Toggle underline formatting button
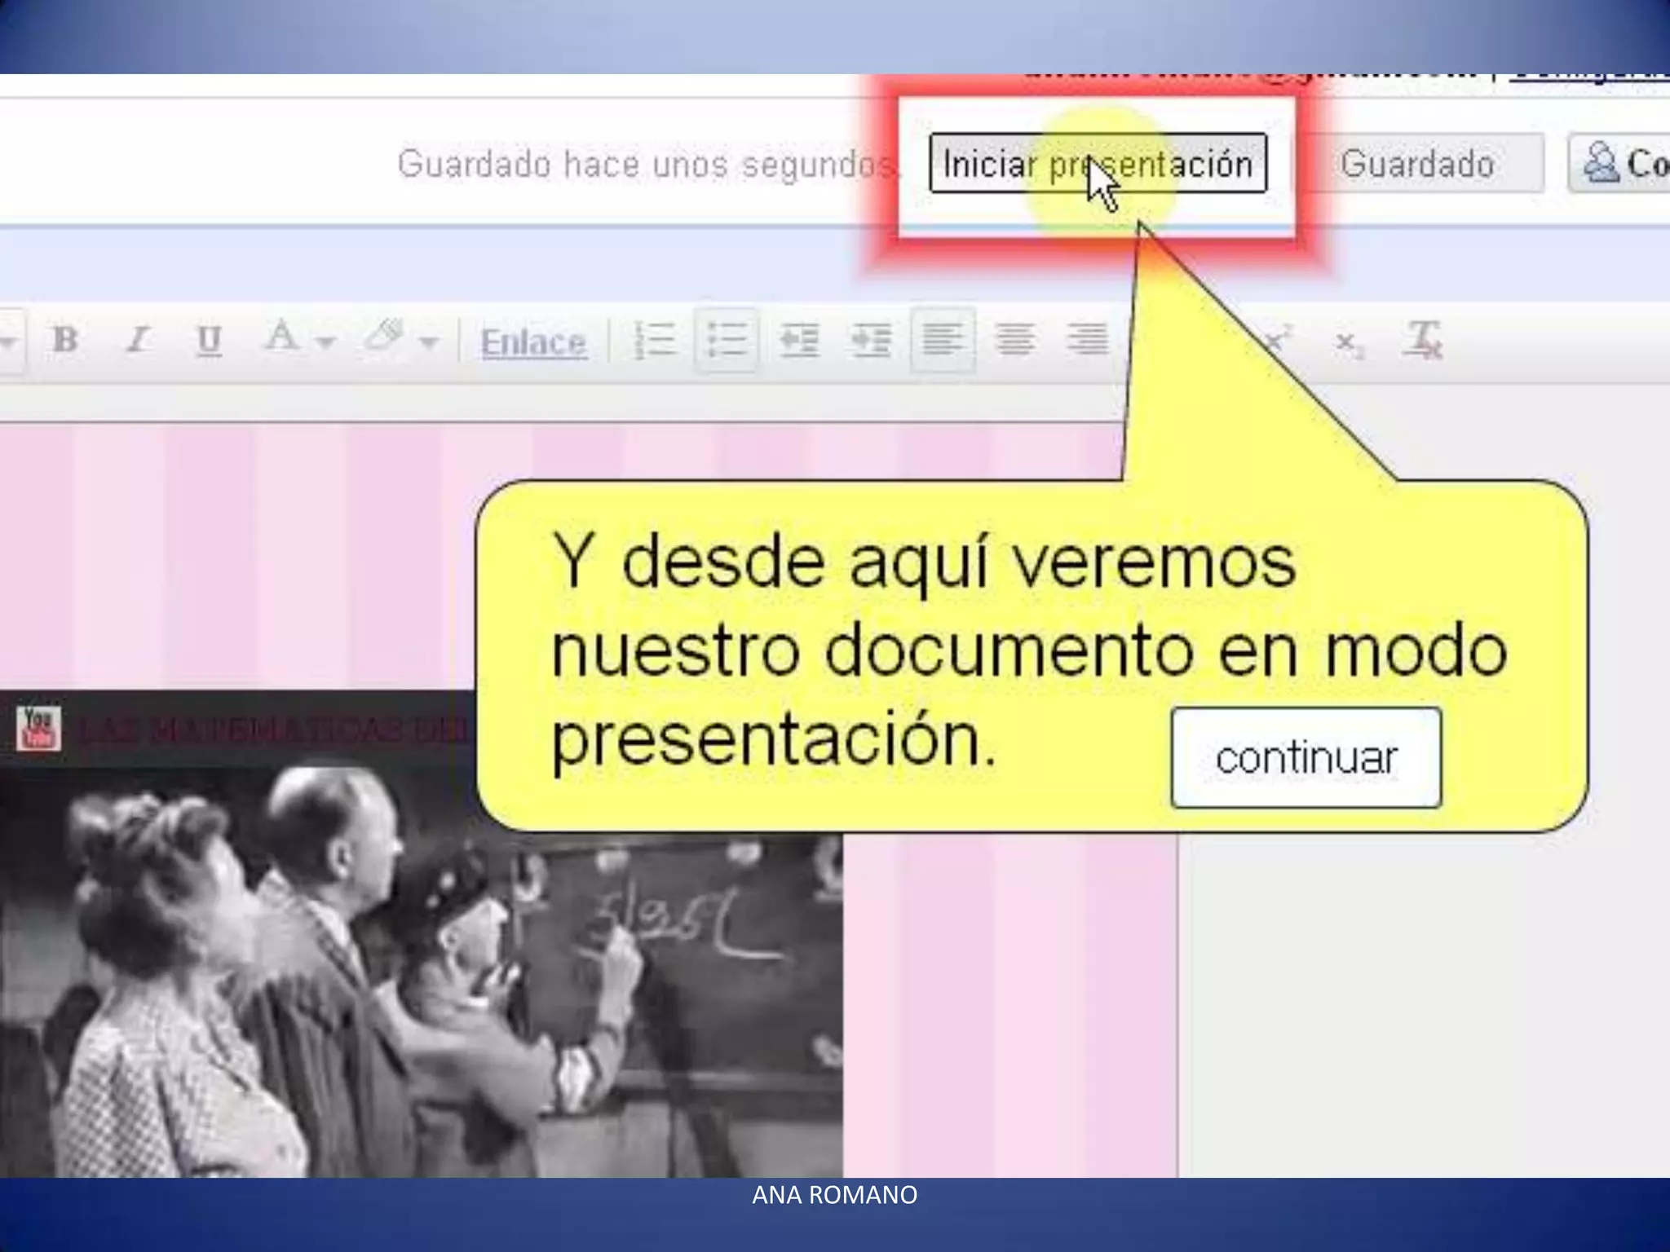Viewport: 1670px width, 1252px height. pyautogui.click(x=209, y=339)
